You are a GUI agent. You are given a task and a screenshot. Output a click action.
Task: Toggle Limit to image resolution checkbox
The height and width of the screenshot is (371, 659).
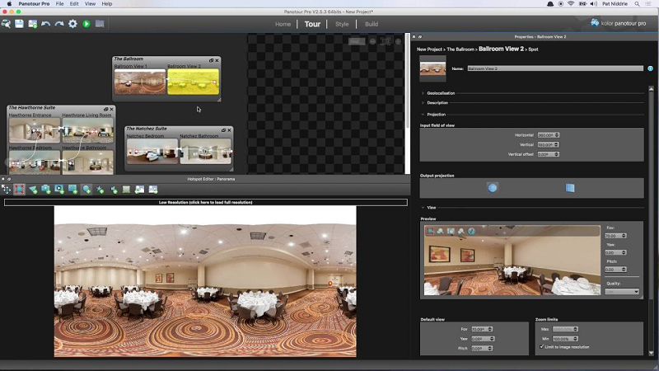click(x=540, y=346)
